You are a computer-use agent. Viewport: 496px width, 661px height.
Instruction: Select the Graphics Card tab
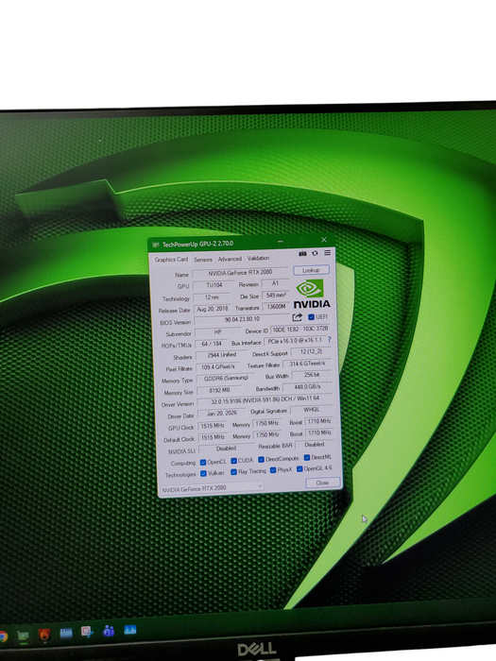tap(171, 260)
